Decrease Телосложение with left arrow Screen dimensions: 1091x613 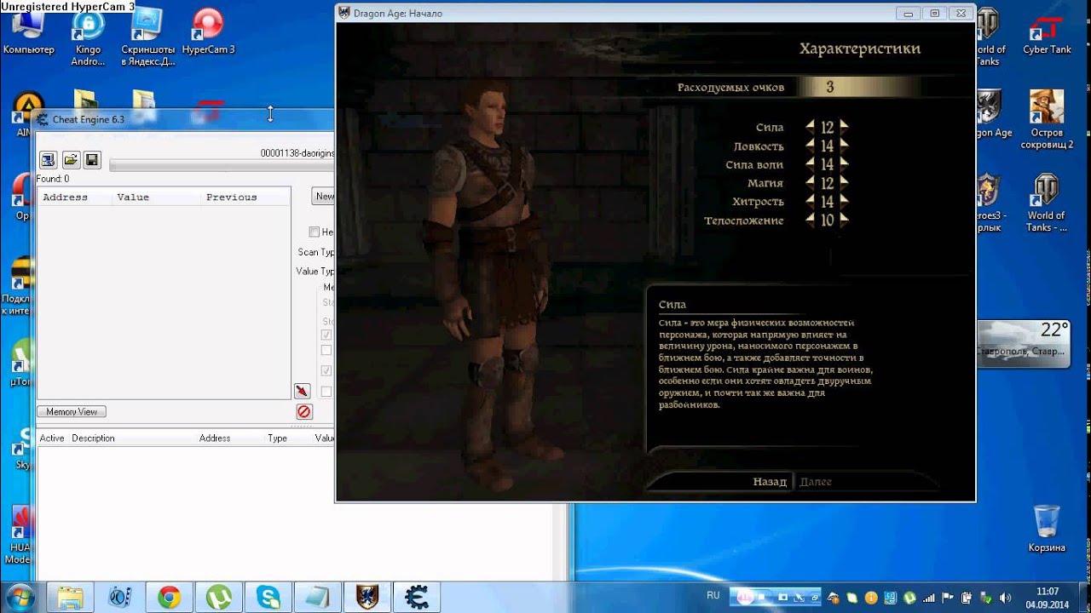(x=810, y=220)
